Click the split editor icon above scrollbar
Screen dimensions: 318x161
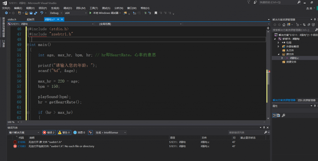point(268,28)
